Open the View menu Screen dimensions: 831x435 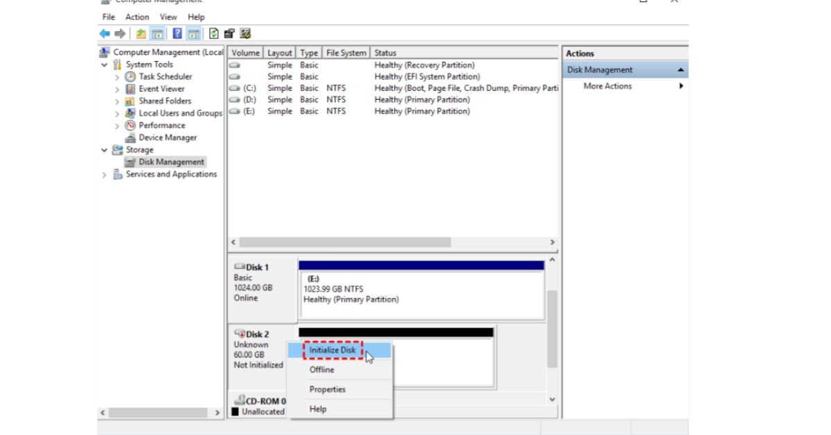pos(168,17)
